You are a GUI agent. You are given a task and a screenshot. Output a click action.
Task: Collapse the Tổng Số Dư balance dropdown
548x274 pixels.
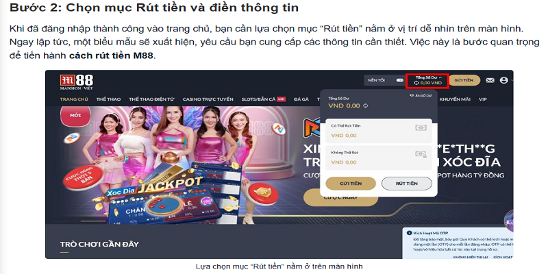coord(440,77)
